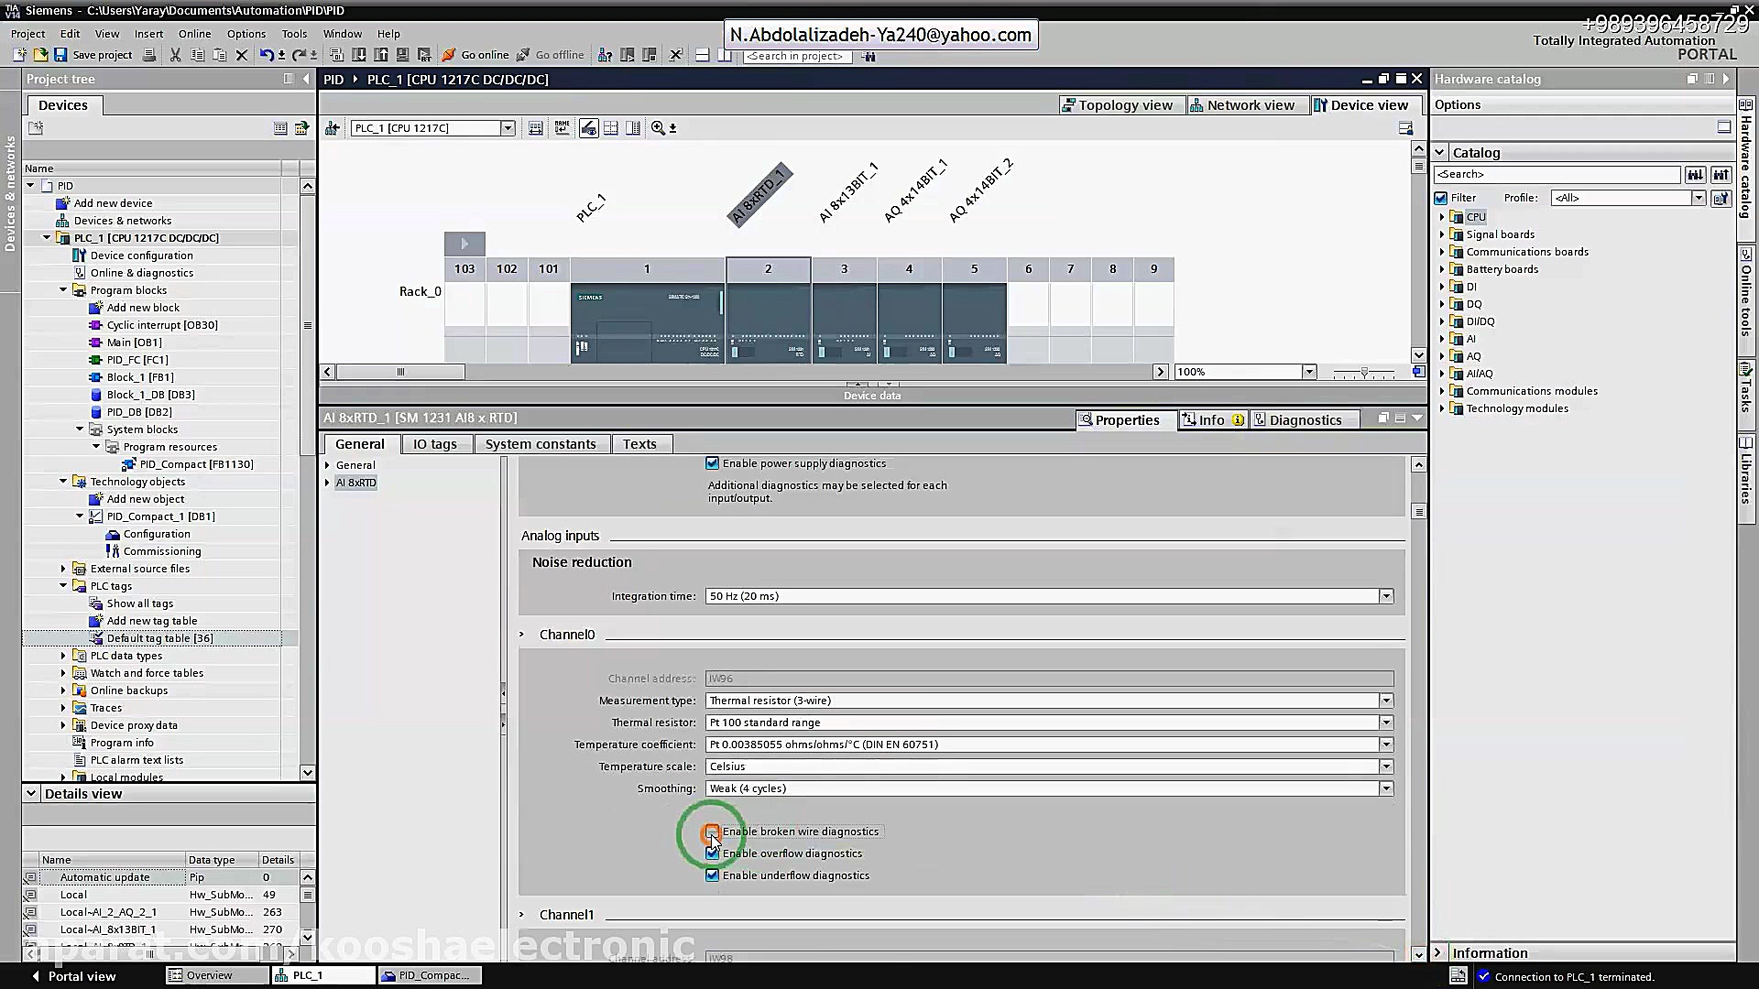Expand the Signal boards catalog folder

click(x=1442, y=234)
